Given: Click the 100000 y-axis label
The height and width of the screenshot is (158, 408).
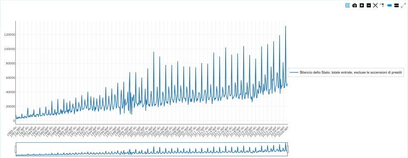Looking at the screenshot, I should (10, 49).
